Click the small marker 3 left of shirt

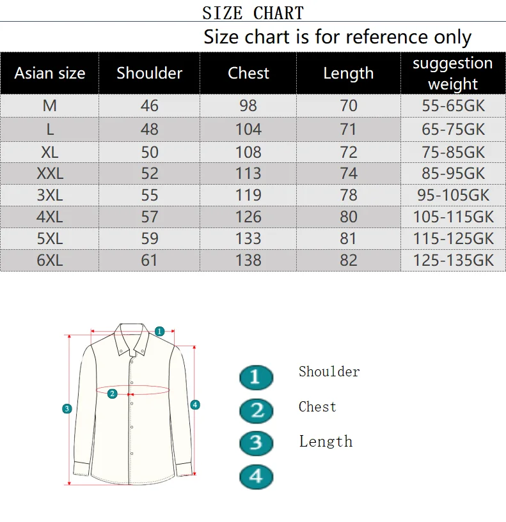coord(67,408)
